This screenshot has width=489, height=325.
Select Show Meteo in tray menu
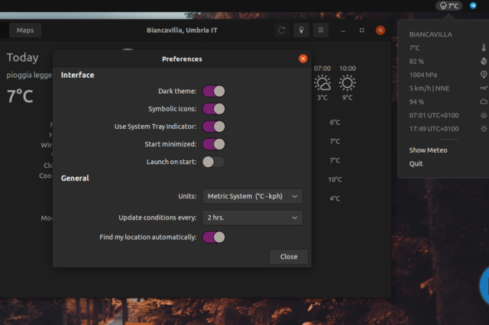click(x=428, y=150)
